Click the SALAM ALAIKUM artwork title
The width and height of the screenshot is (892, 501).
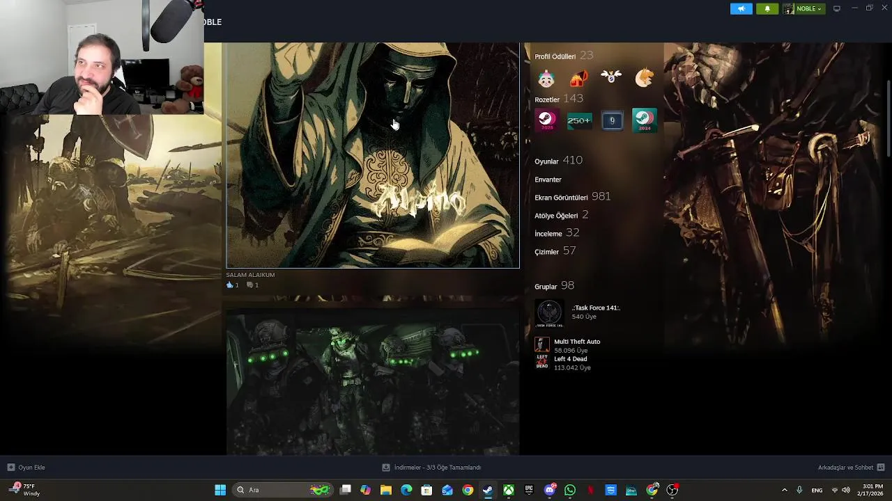[250, 275]
